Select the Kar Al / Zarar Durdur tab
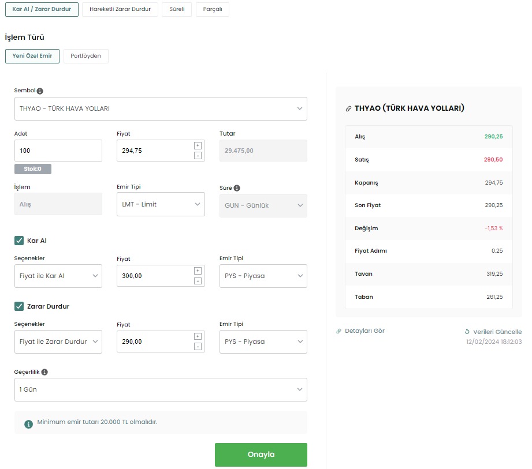Image resolution: width=532 pixels, height=469 pixels. tap(42, 9)
